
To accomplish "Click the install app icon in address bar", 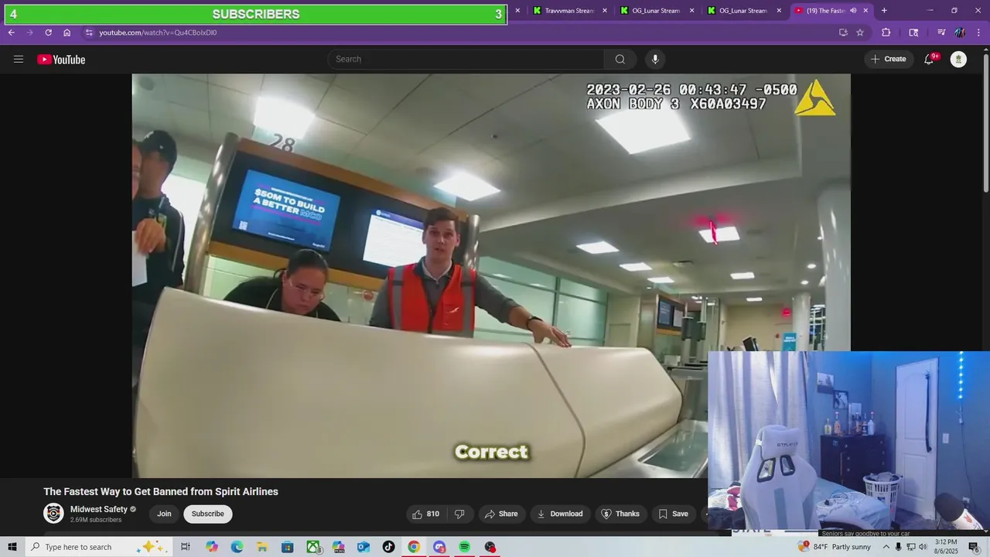I will pos(843,32).
